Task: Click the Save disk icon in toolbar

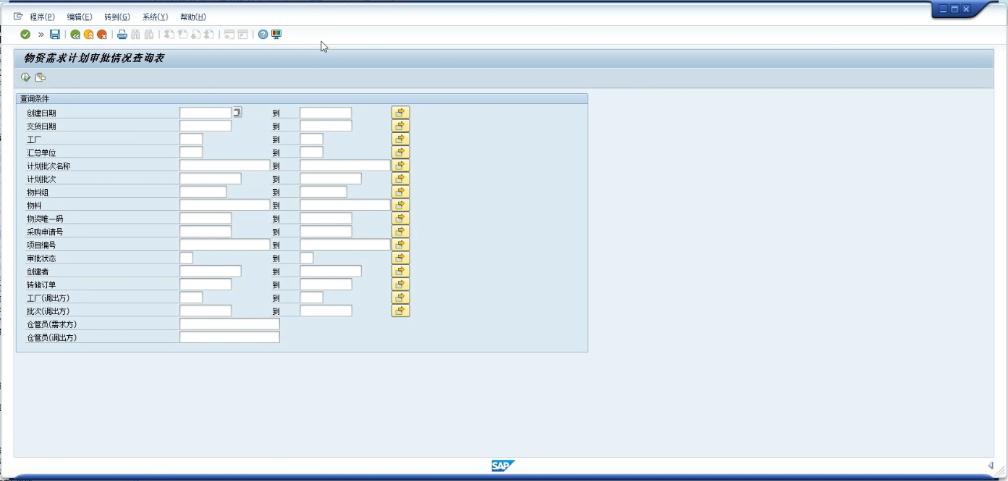Action: point(55,35)
